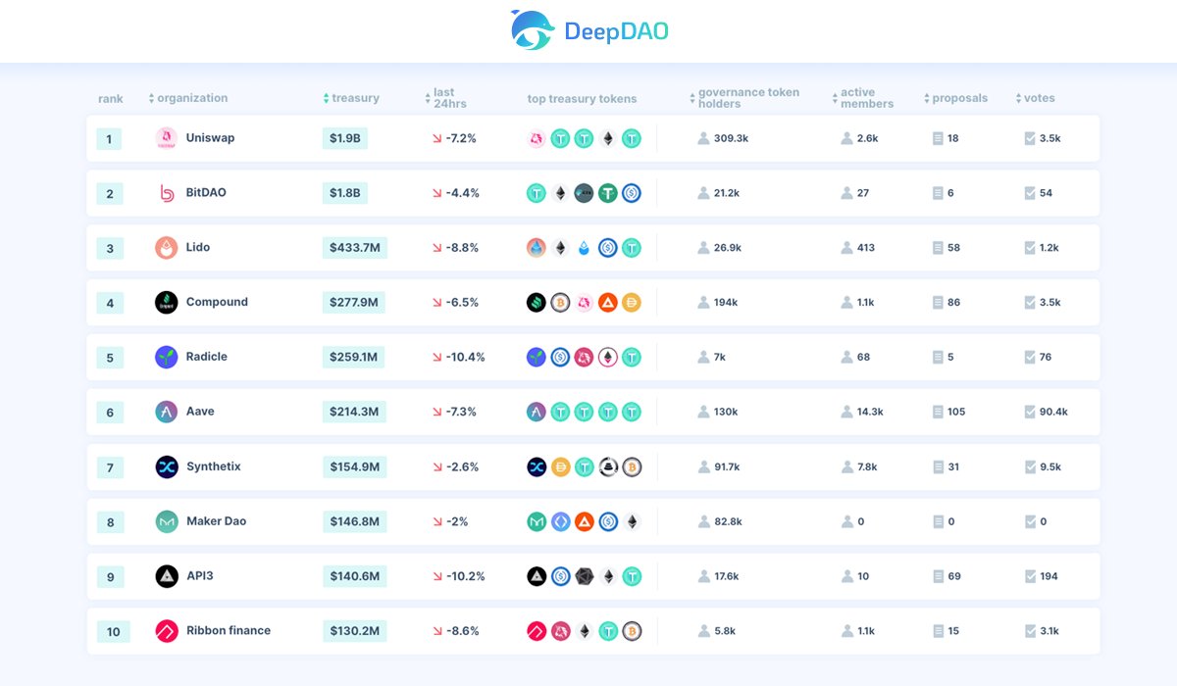Click rank number 10 badge

113,632
